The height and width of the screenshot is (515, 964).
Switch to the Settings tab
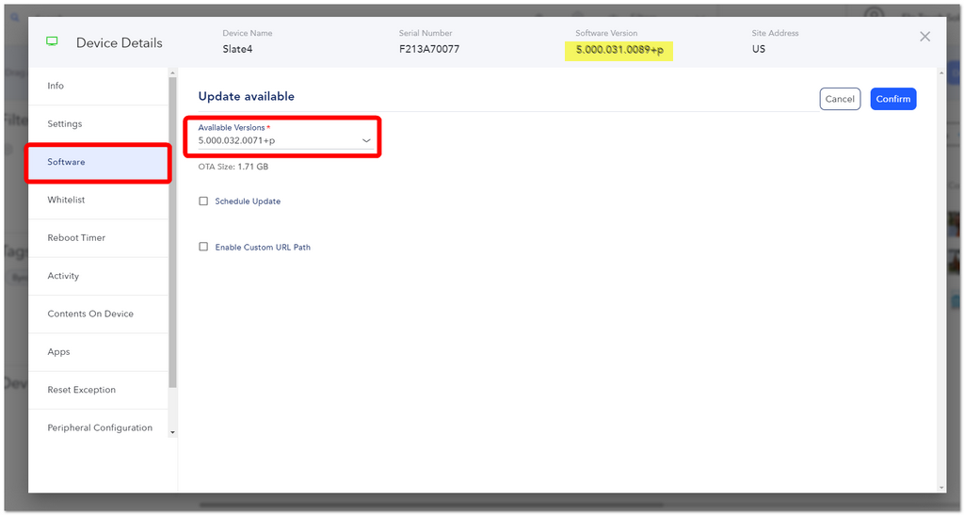[98, 124]
